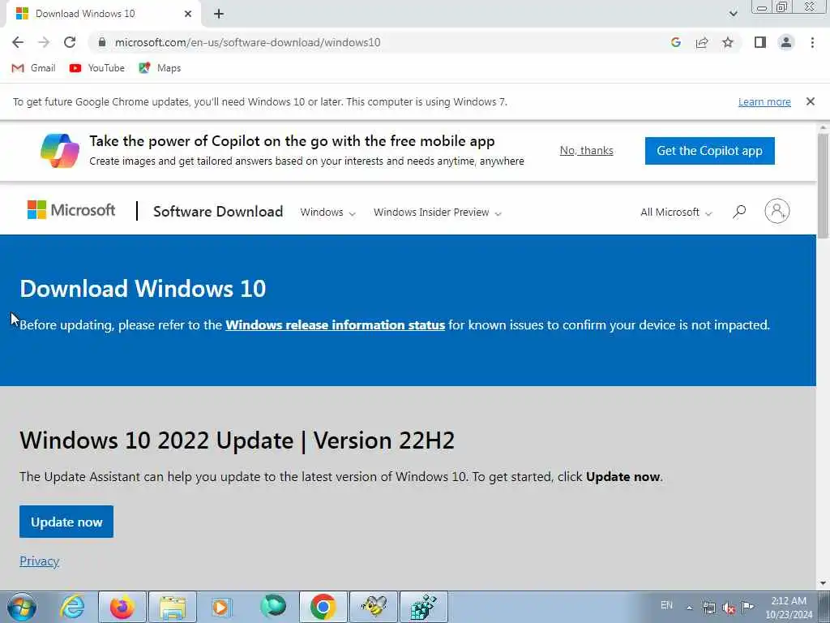
Task: Click the forward navigation arrow
Action: click(44, 42)
